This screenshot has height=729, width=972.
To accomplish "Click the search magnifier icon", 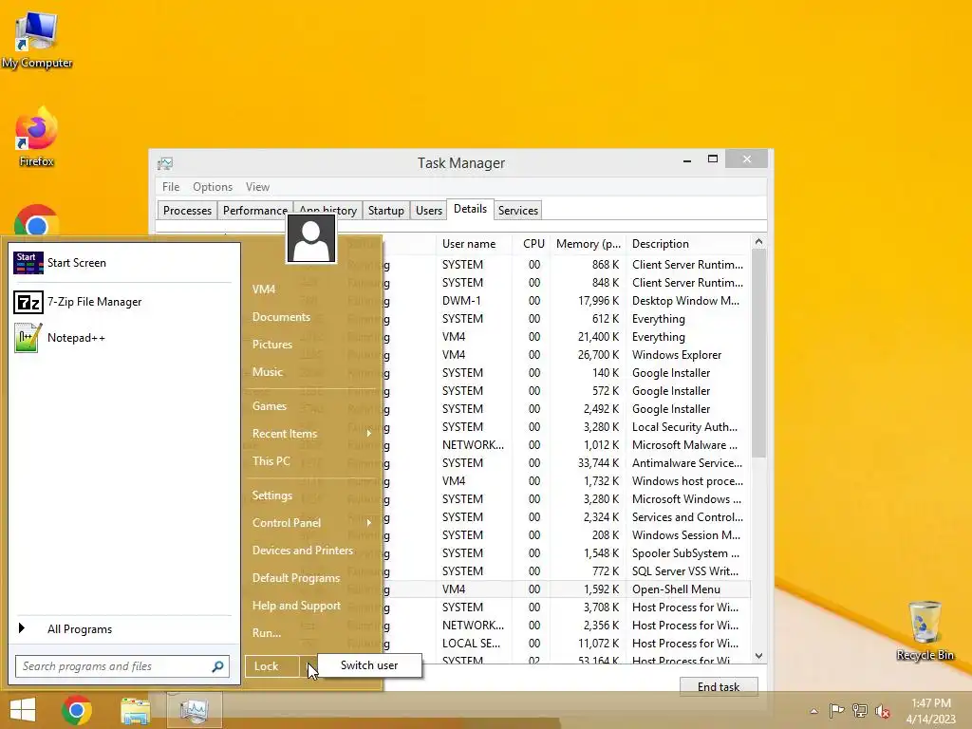I will pyautogui.click(x=217, y=666).
